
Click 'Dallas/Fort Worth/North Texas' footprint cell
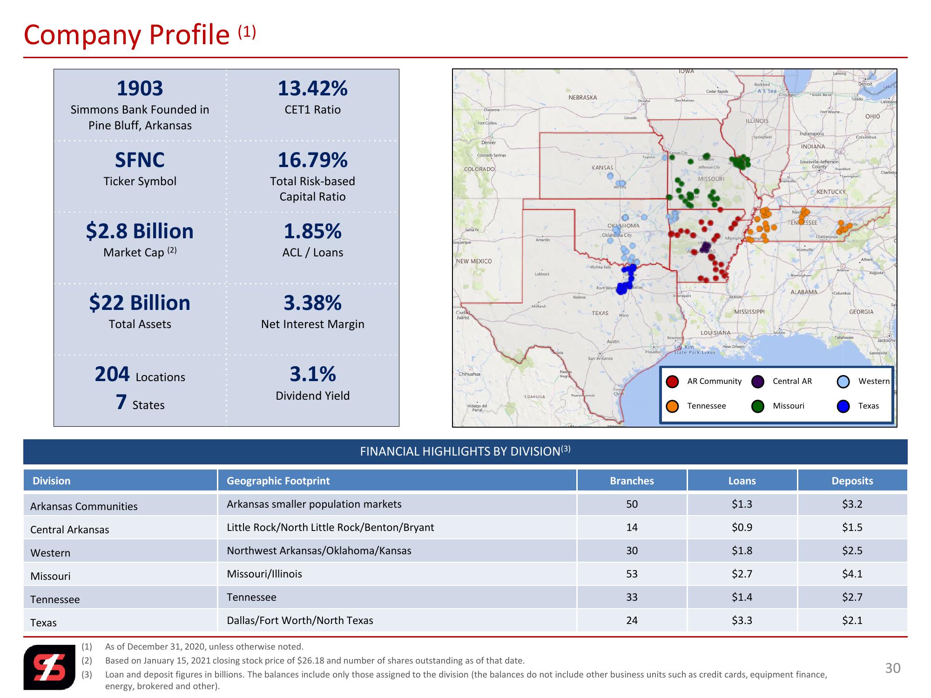(x=397, y=621)
